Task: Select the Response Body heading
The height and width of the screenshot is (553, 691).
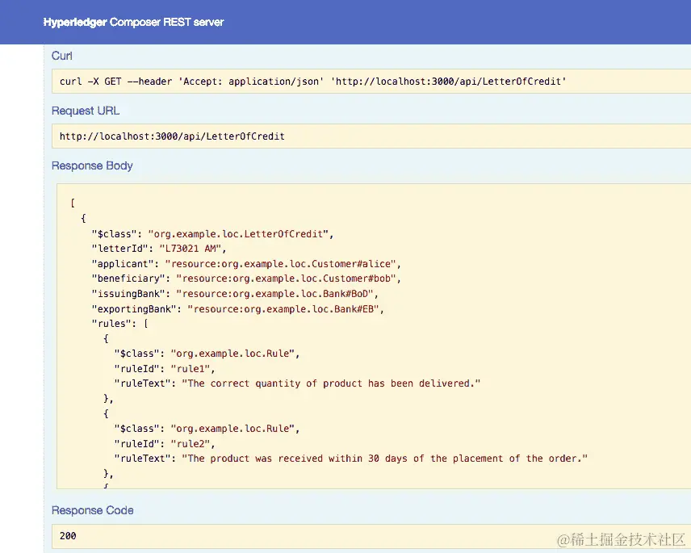Action: coord(92,165)
